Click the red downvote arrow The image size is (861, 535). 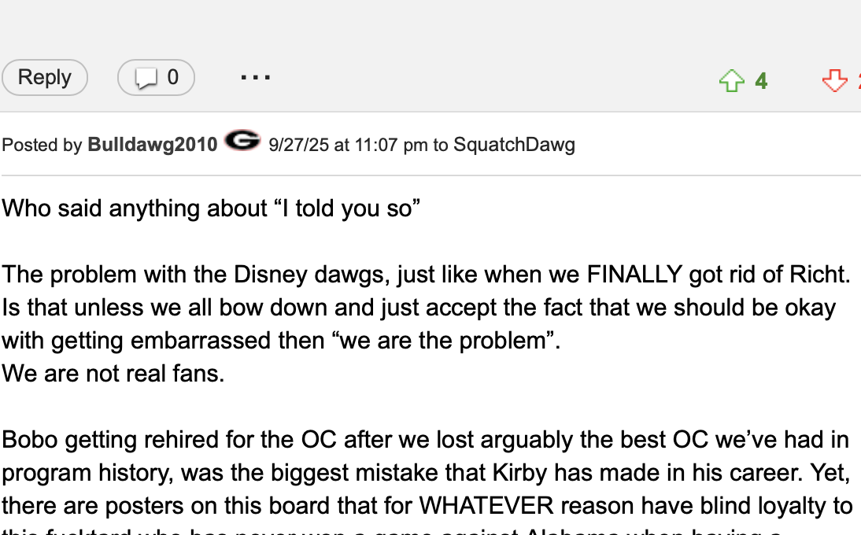click(834, 81)
